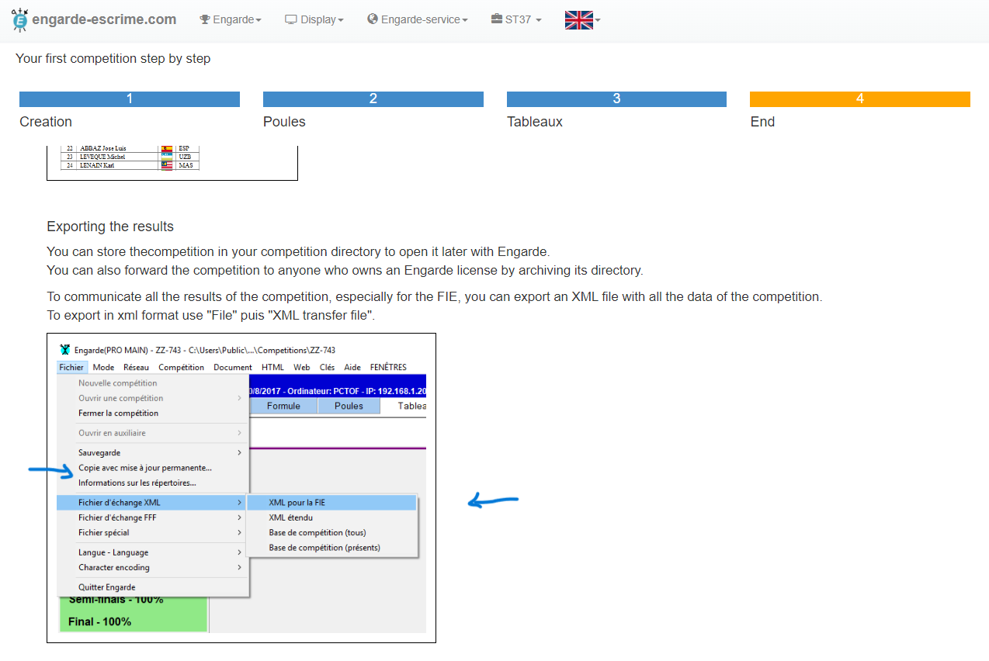Select step 2 Poules bar
This screenshot has height=661, width=989.
point(373,99)
